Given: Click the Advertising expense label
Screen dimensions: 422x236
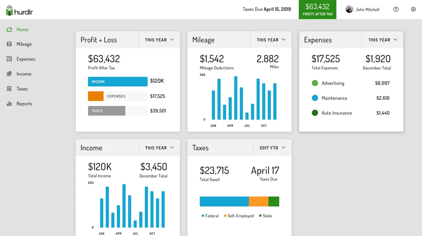Looking at the screenshot, I should coord(333,83).
